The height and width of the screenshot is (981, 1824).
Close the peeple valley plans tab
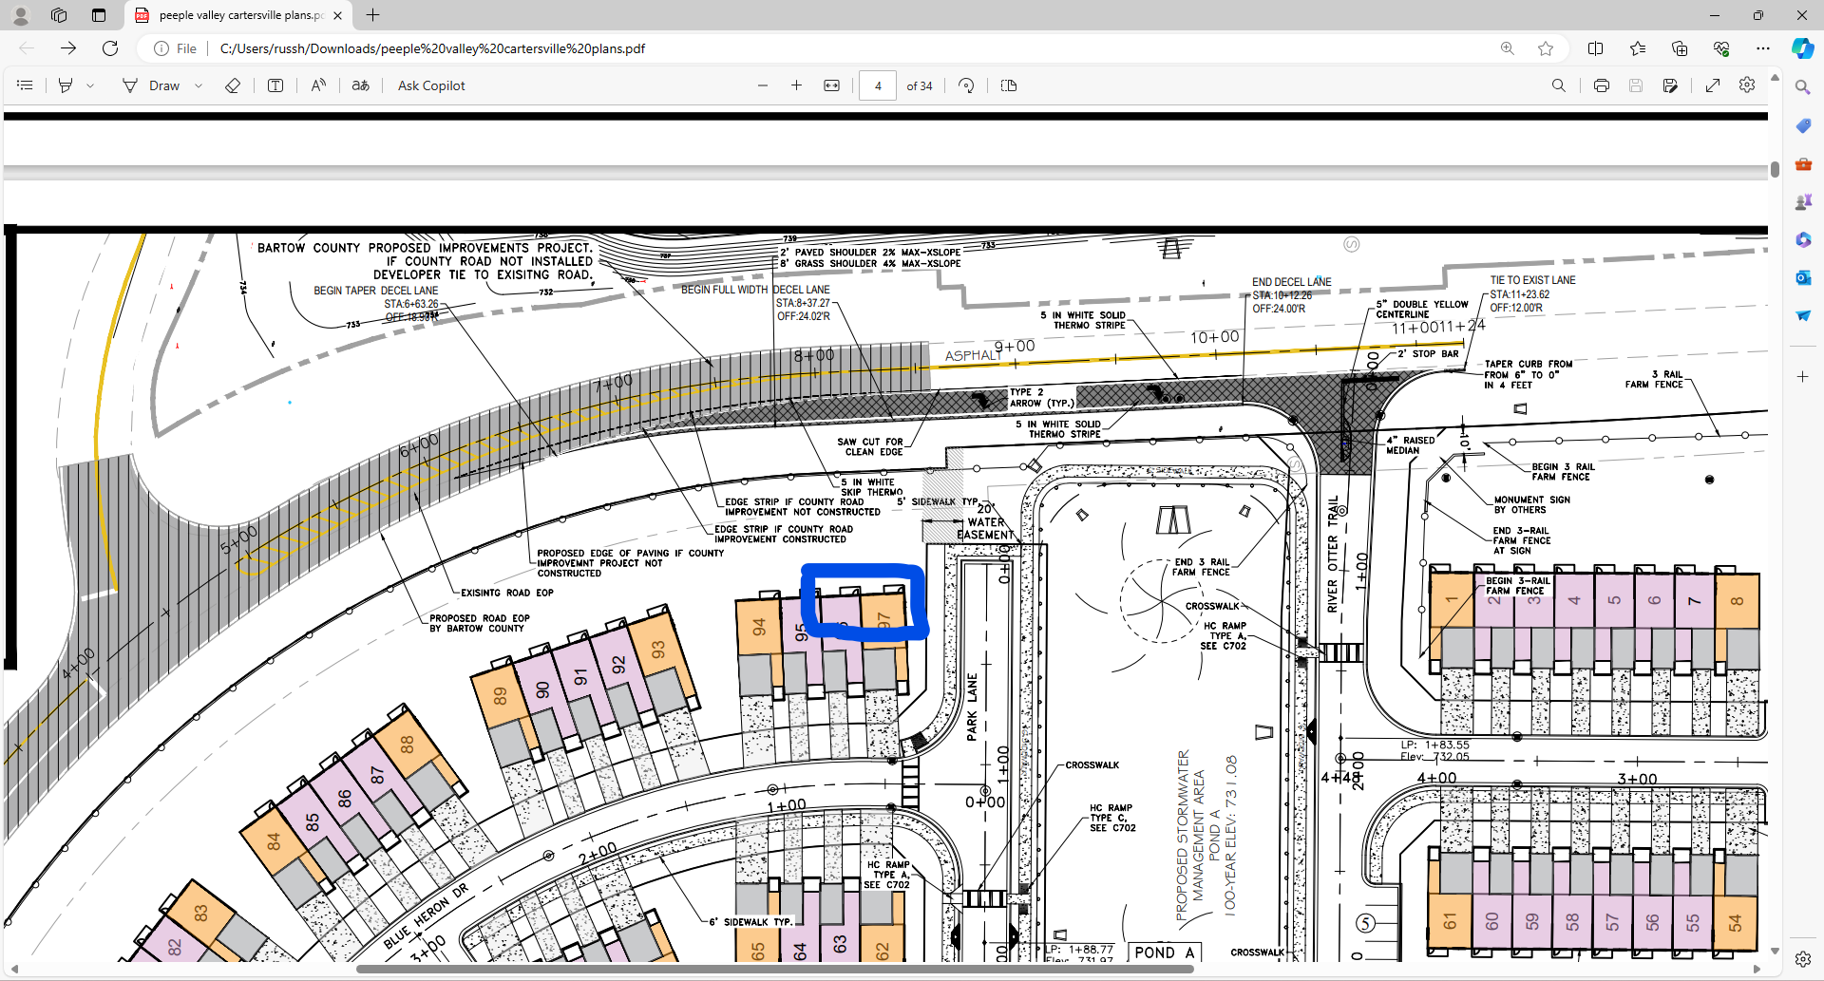pos(337,15)
